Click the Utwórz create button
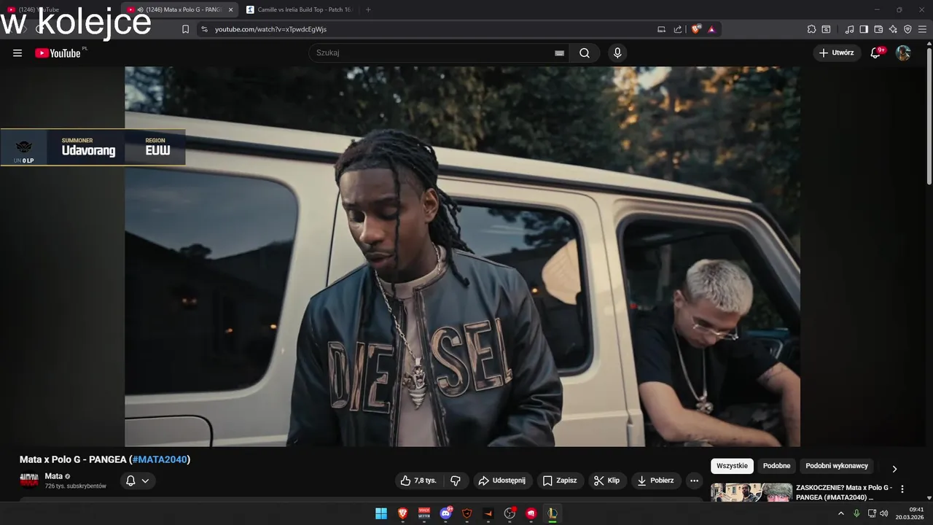The height and width of the screenshot is (525, 933). click(x=837, y=53)
